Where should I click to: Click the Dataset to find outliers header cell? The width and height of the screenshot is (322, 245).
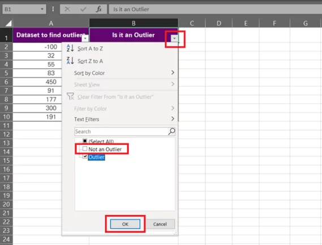pyautogui.click(x=51, y=35)
